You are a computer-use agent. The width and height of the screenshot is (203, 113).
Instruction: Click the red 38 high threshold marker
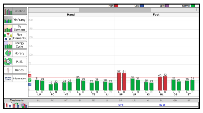click(30, 76)
